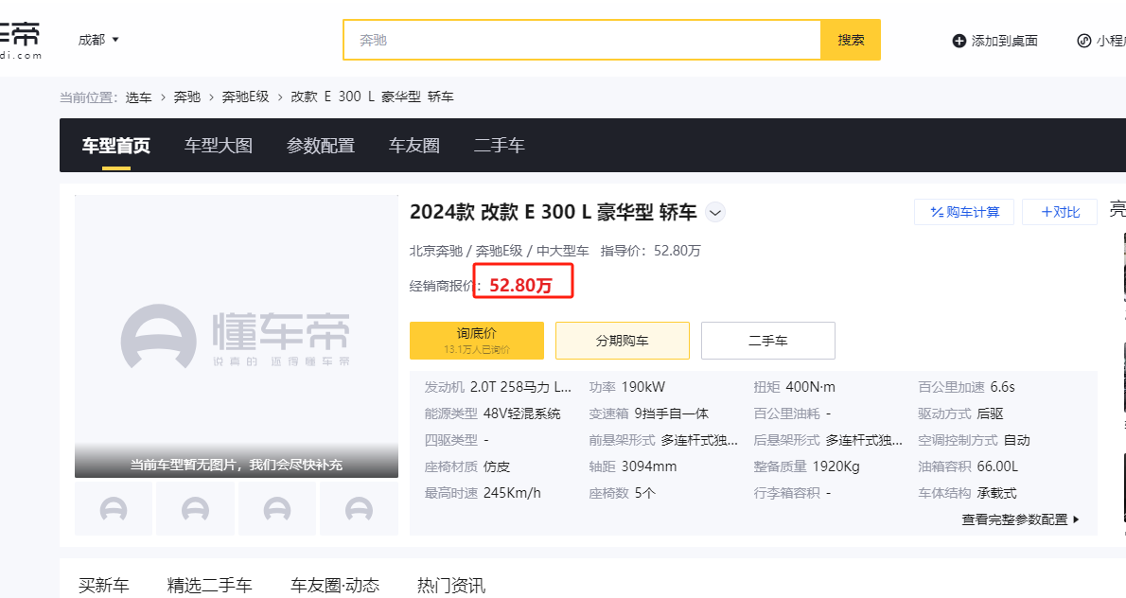Click the +对比 compare button

1060,212
